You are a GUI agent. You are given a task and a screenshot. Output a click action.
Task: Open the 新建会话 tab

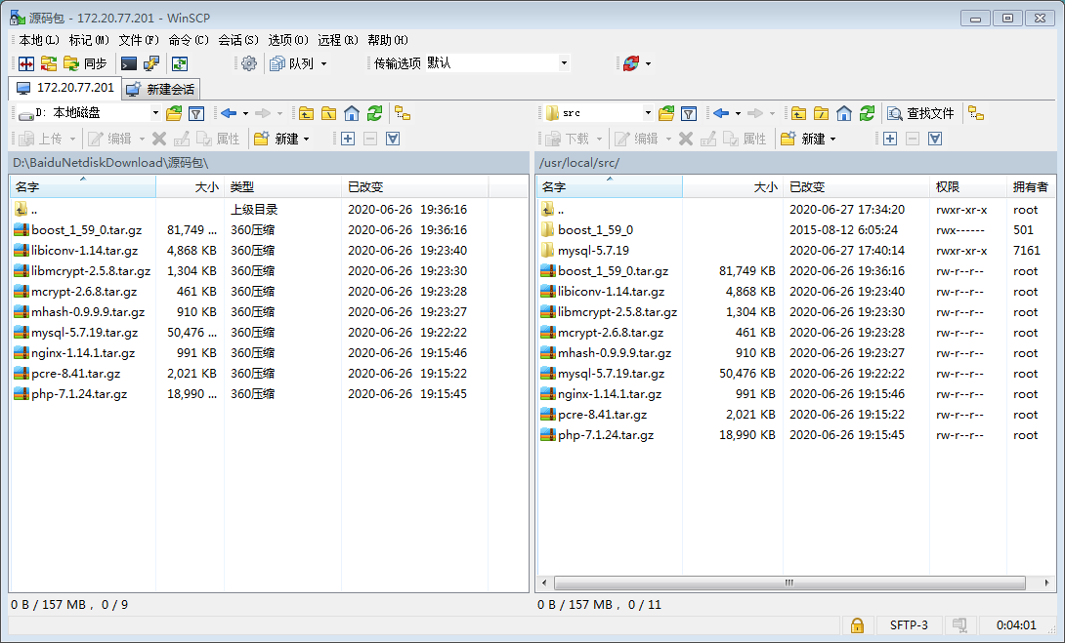tap(161, 89)
